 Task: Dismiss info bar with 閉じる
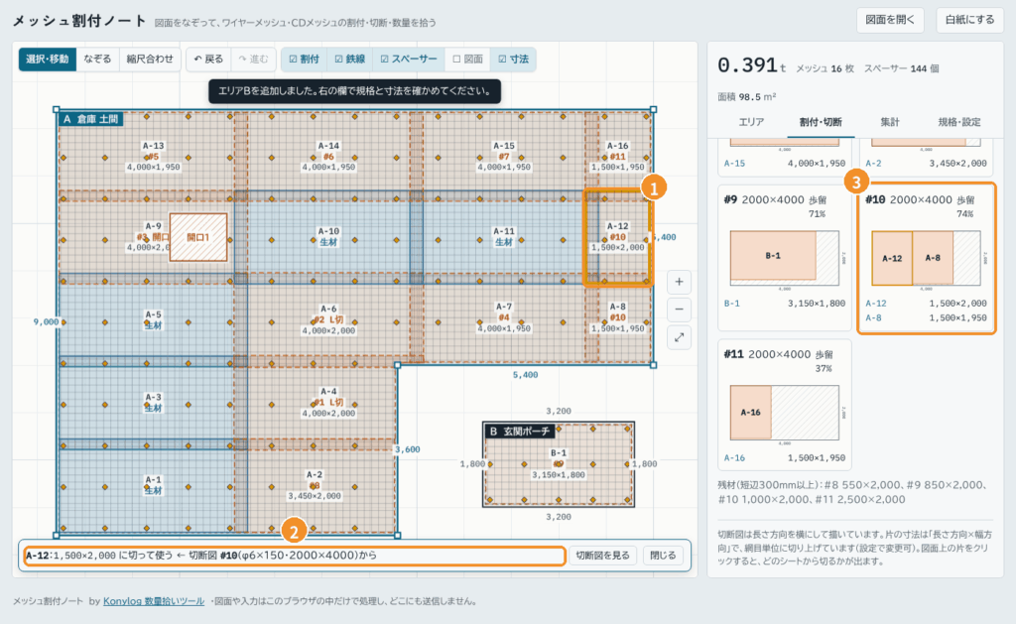tap(663, 556)
